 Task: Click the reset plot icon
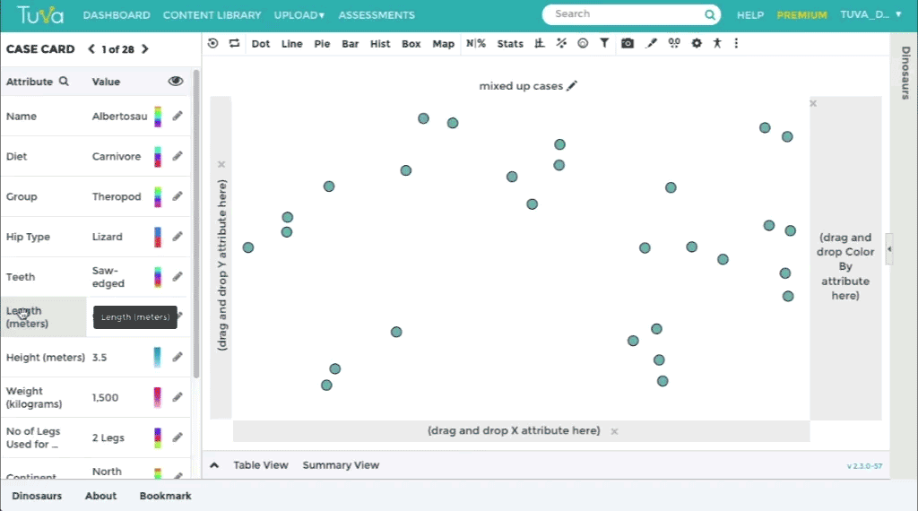coord(213,43)
